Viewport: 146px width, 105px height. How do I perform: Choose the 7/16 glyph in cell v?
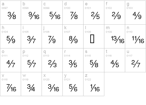click(x=11, y=87)
